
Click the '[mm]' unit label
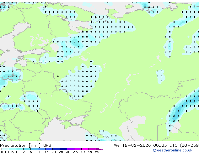click(35, 146)
